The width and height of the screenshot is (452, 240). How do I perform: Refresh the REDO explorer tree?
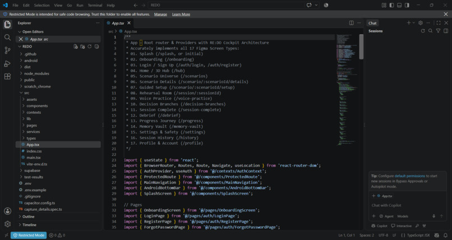tap(90, 47)
